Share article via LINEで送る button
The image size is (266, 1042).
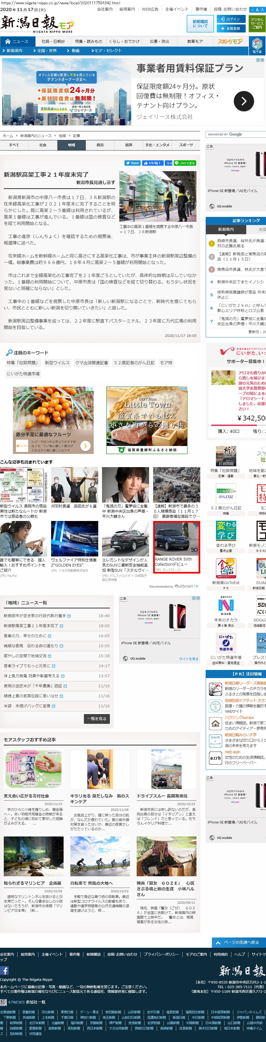click(185, 163)
